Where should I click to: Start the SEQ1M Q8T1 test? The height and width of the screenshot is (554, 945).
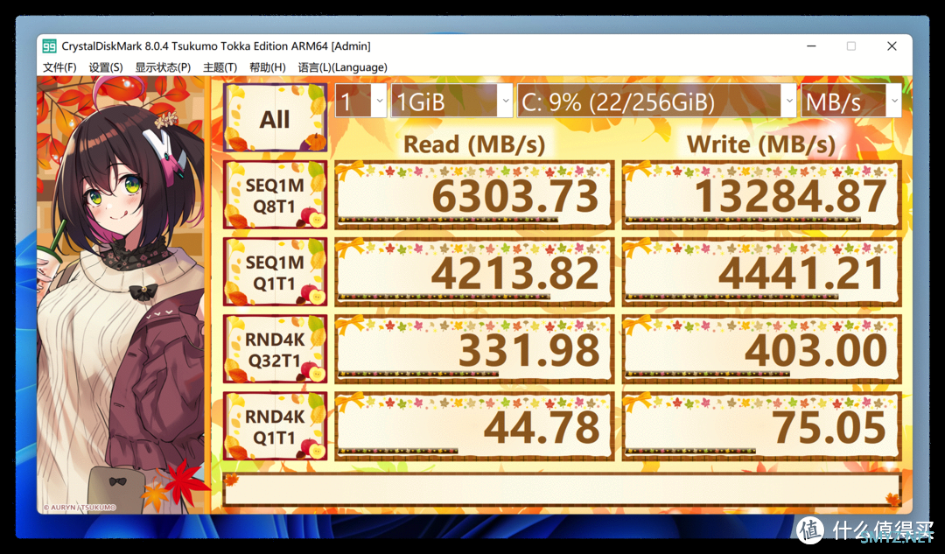[275, 195]
